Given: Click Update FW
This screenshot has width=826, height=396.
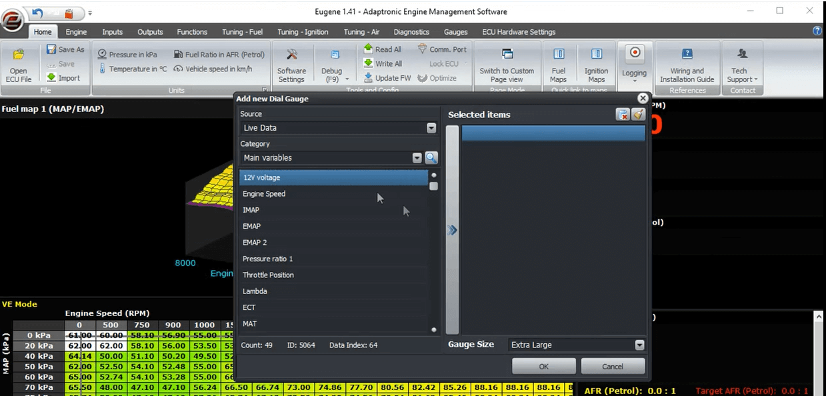Looking at the screenshot, I should coord(387,78).
